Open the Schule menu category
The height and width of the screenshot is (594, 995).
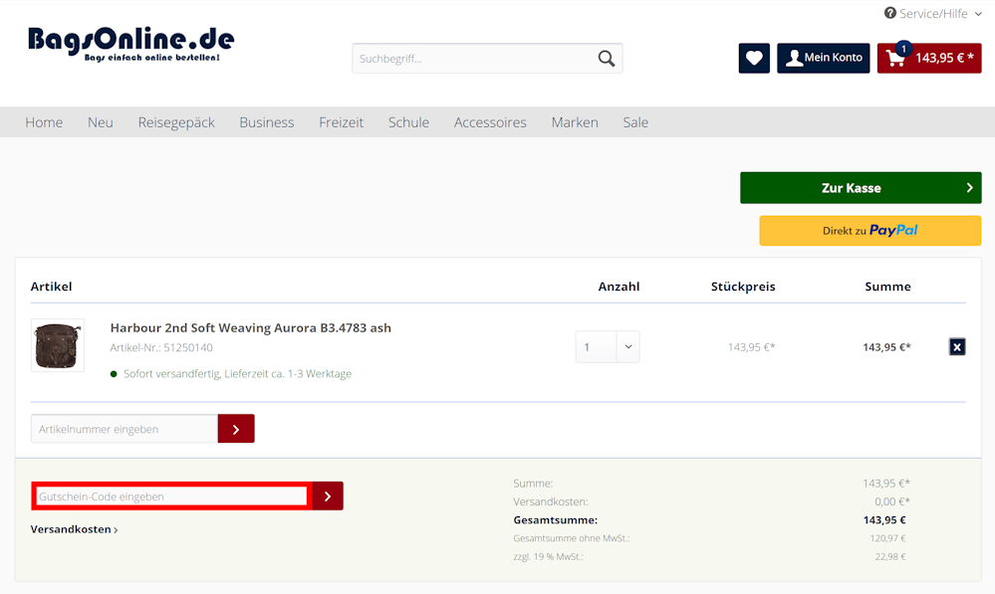click(x=408, y=122)
